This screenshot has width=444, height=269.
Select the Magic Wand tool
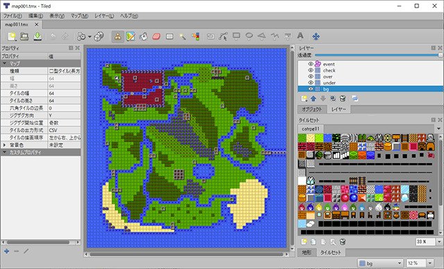tap(182, 37)
